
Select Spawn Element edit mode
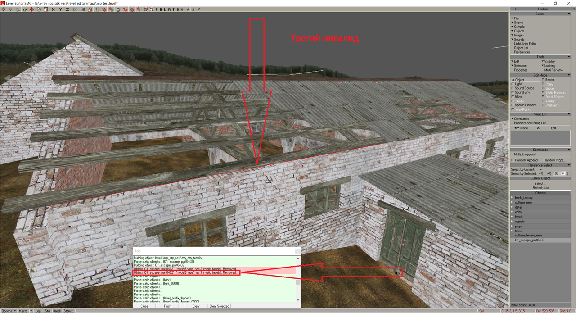pos(524,105)
